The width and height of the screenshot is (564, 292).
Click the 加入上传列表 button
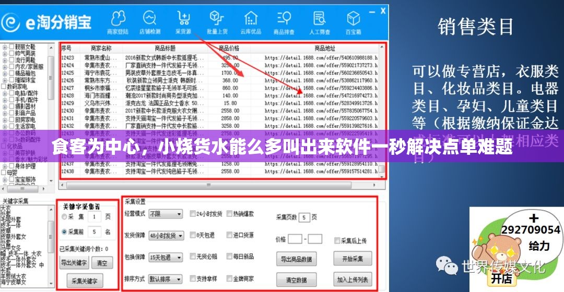(x=352, y=279)
